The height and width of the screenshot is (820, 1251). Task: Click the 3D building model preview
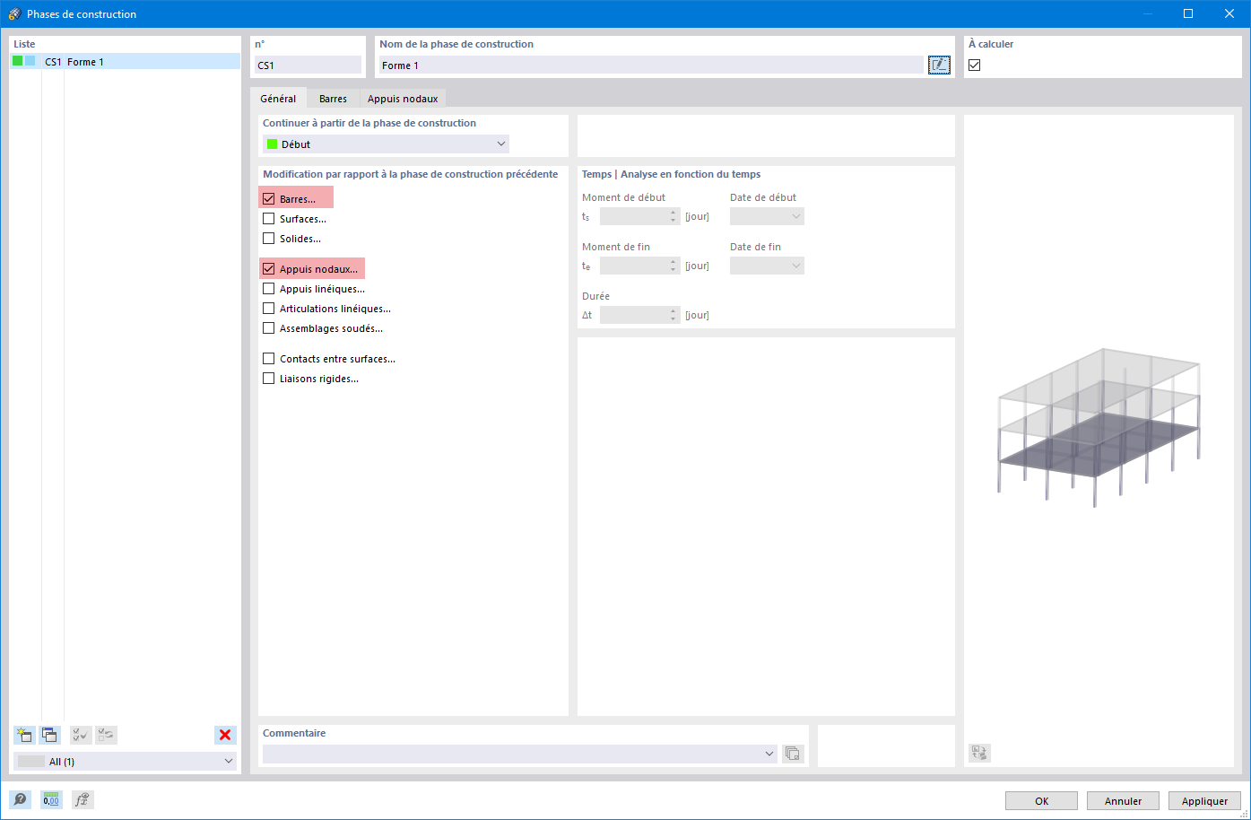pos(1099,427)
